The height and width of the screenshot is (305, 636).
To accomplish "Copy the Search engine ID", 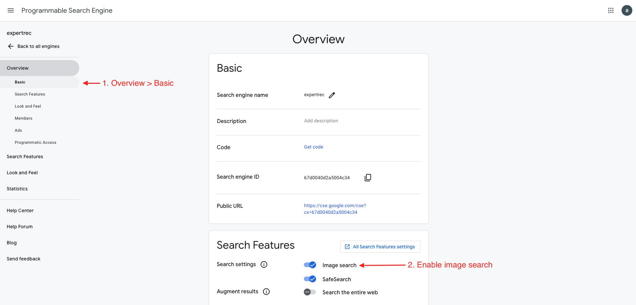I will 368,177.
